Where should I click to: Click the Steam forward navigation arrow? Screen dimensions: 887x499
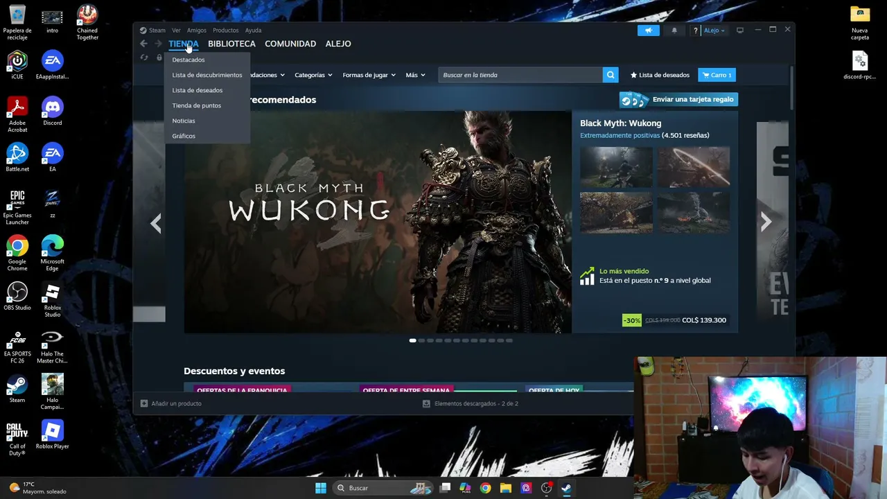point(158,44)
